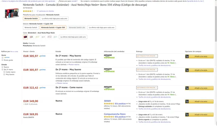Select the Azul Neón/Rojo Neón color swatch

[25, 37]
